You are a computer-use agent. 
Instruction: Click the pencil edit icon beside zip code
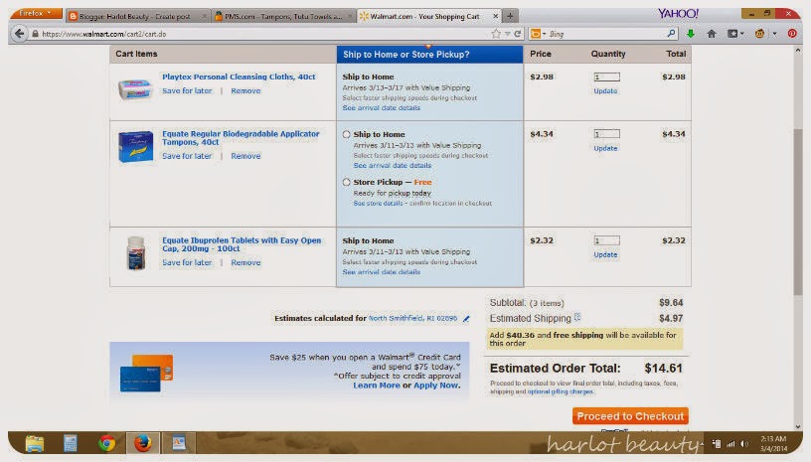pos(466,319)
